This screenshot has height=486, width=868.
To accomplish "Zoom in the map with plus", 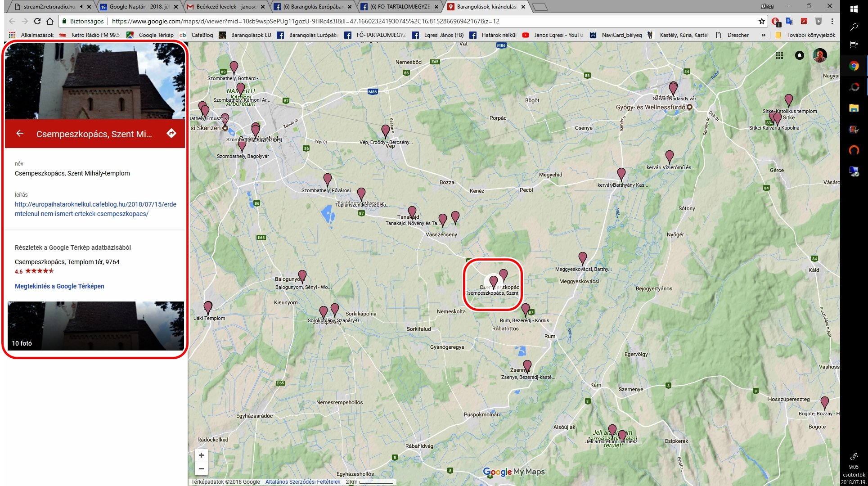I will pos(201,455).
